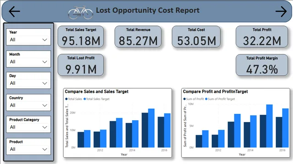Screen dimensions: 293x164
Task: Select the Total Profit Margin card
Action: click(x=262, y=65)
